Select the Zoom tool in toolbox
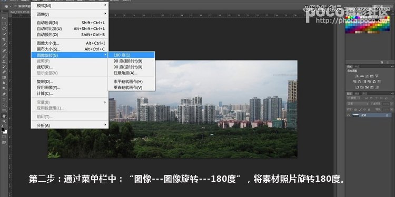The image size is (395, 197). [4, 121]
